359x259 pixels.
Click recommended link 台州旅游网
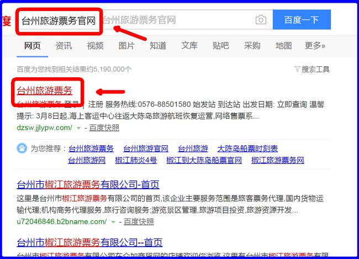[87, 160]
